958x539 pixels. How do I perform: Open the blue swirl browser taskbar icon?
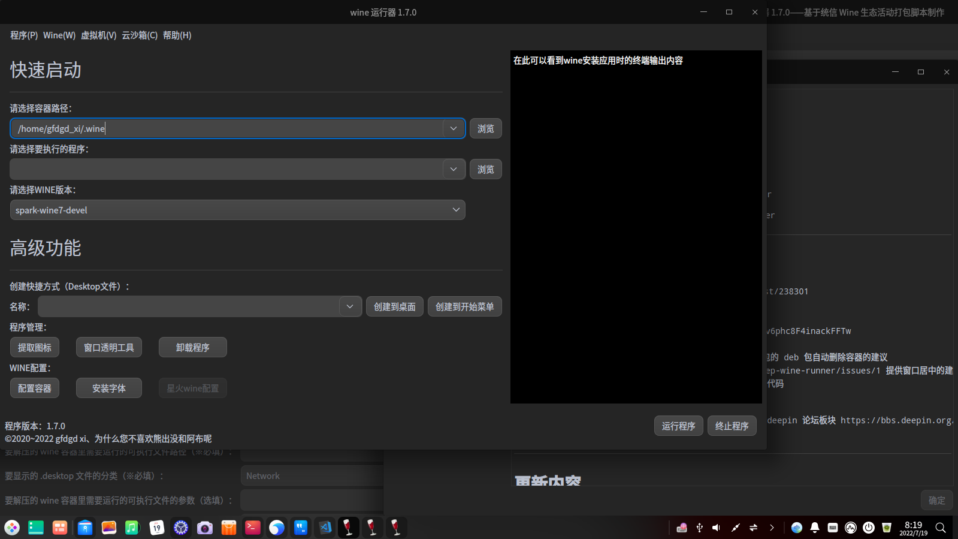pos(277,528)
